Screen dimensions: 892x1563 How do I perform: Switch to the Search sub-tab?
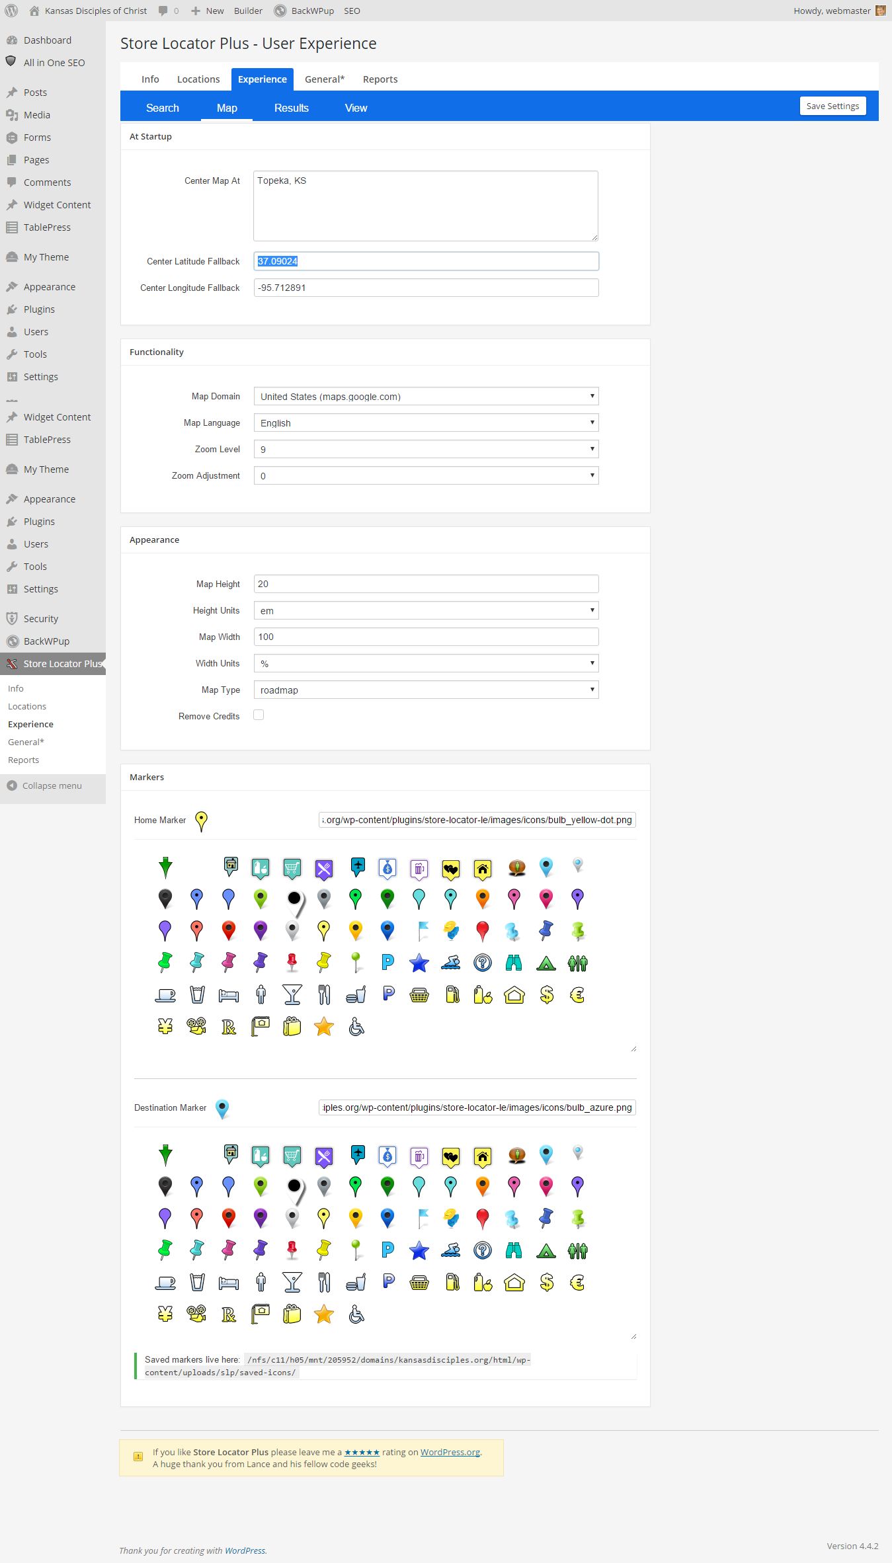point(163,108)
